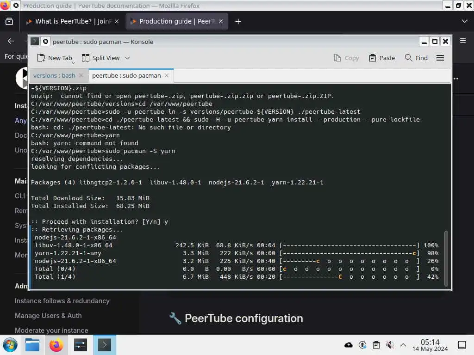Click Konsole taskbar icon
Viewport: 474px width, 355px height.
tap(104, 345)
